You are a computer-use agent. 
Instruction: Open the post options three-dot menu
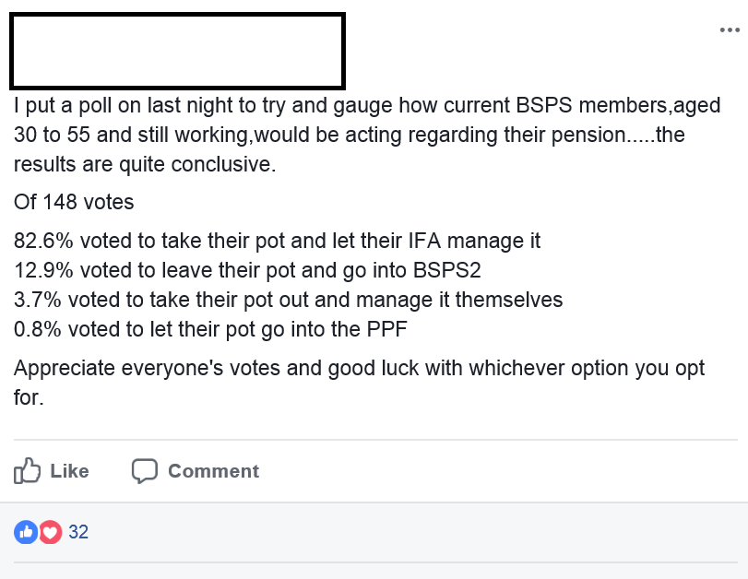(729, 30)
